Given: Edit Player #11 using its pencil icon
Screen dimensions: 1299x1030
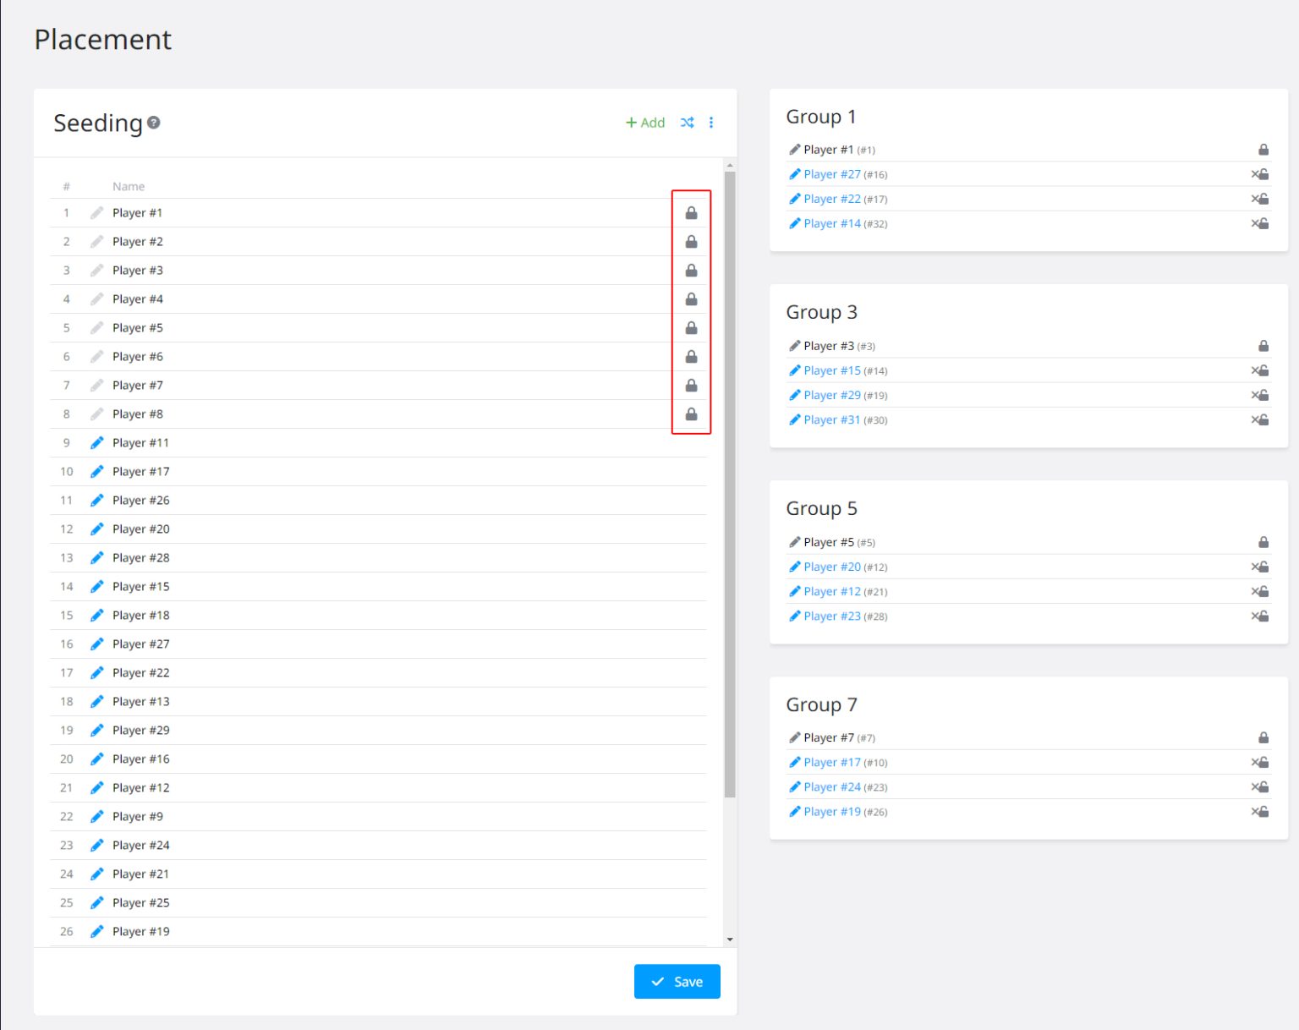Looking at the screenshot, I should click(97, 442).
